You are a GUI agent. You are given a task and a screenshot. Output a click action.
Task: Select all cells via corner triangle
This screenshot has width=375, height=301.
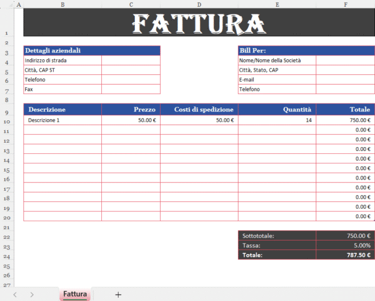(x=11, y=4)
